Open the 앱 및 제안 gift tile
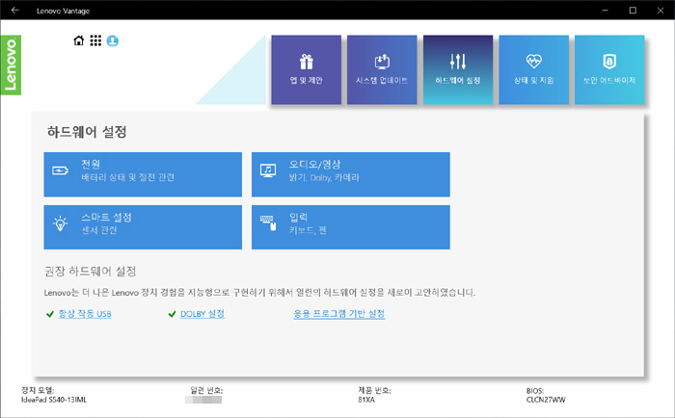675x418 pixels. coord(307,69)
